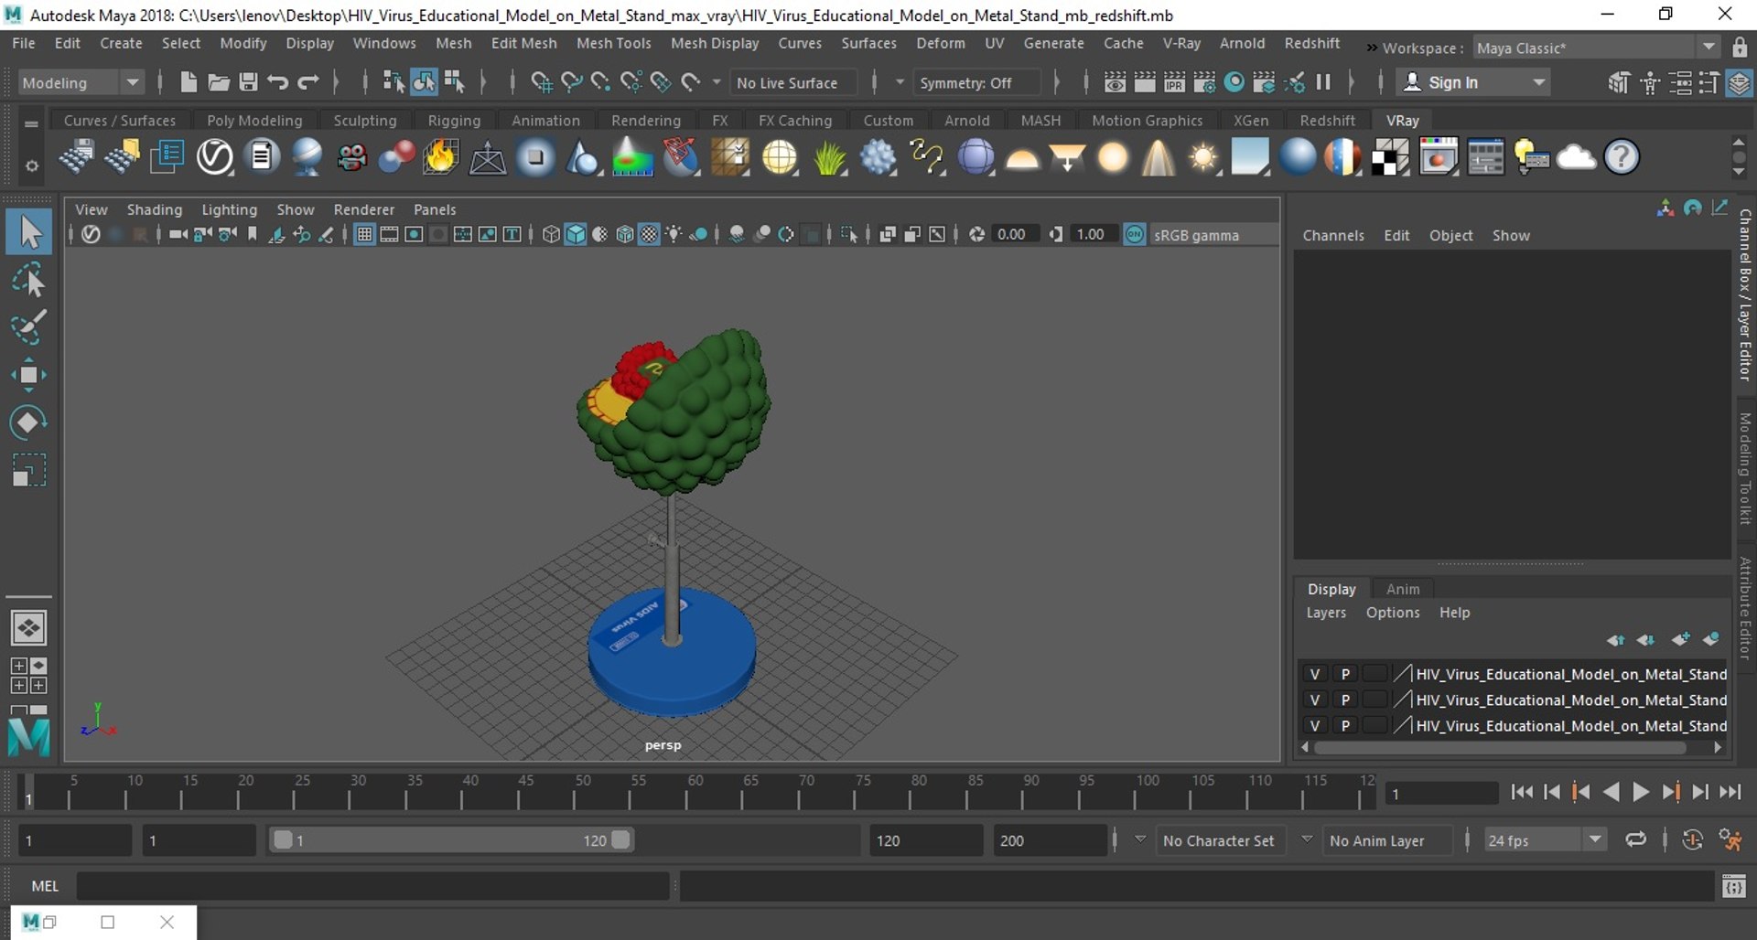Activate the Lasso select tool

click(29, 280)
